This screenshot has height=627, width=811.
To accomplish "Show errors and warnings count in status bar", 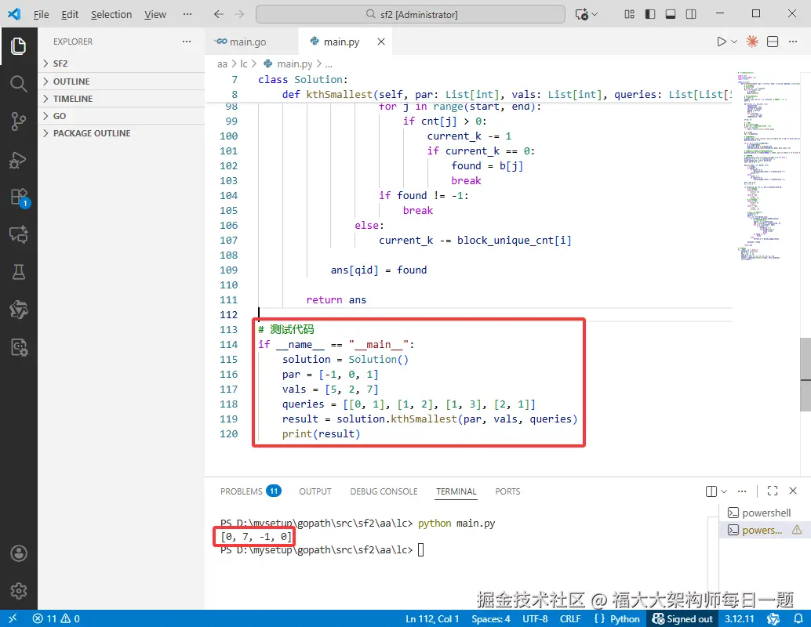I will coord(56,618).
